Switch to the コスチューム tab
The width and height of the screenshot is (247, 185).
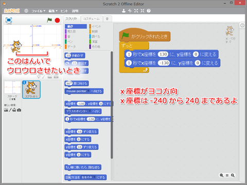[x=92, y=19]
